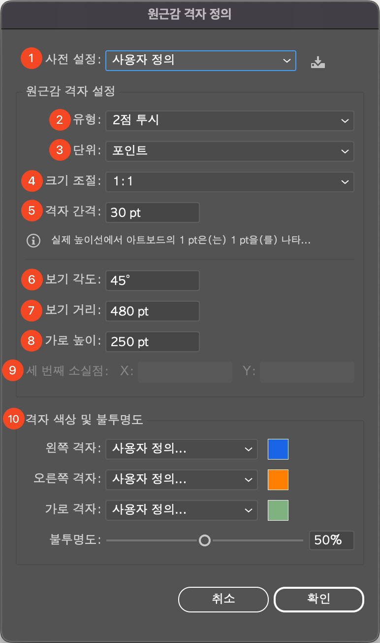Click the green horizontal grid color swatch

tap(278, 510)
